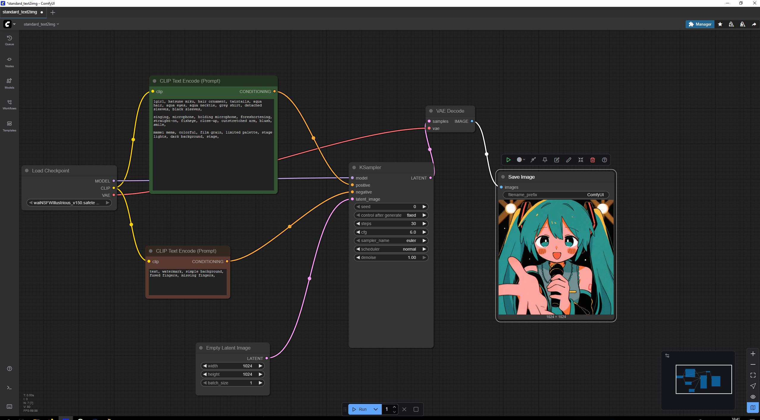Screen dimensions: 760x420
Task: Toggle link visibility eye icon
Action: click(x=753, y=397)
